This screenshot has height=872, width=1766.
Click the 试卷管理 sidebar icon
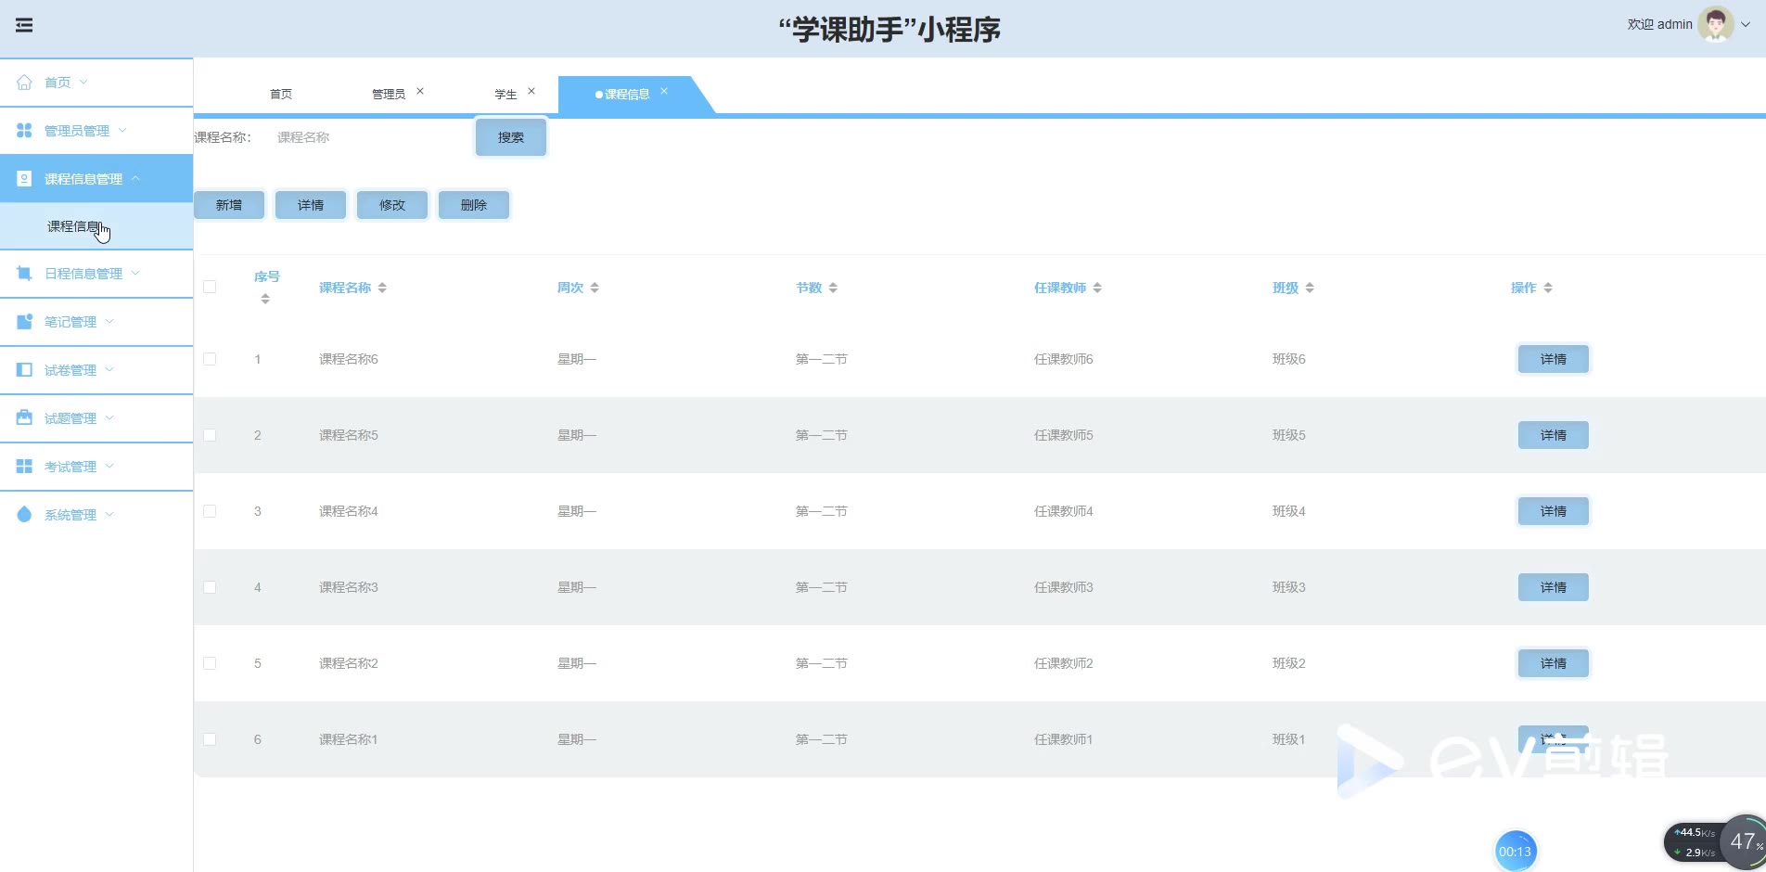pos(24,369)
